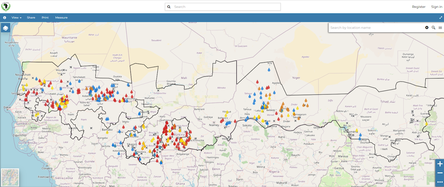Click the info icon in blue toolbar
444x187 pixels.
click(4, 18)
